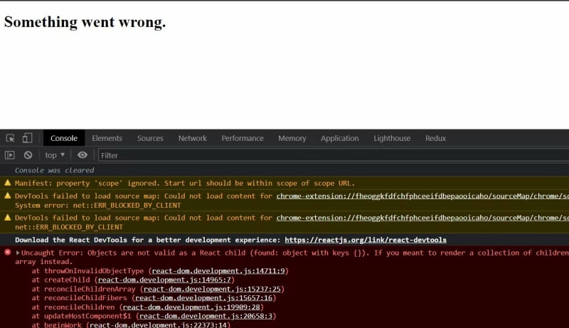
Task: Select the 'Something went wrong.' heading
Action: 85,22
